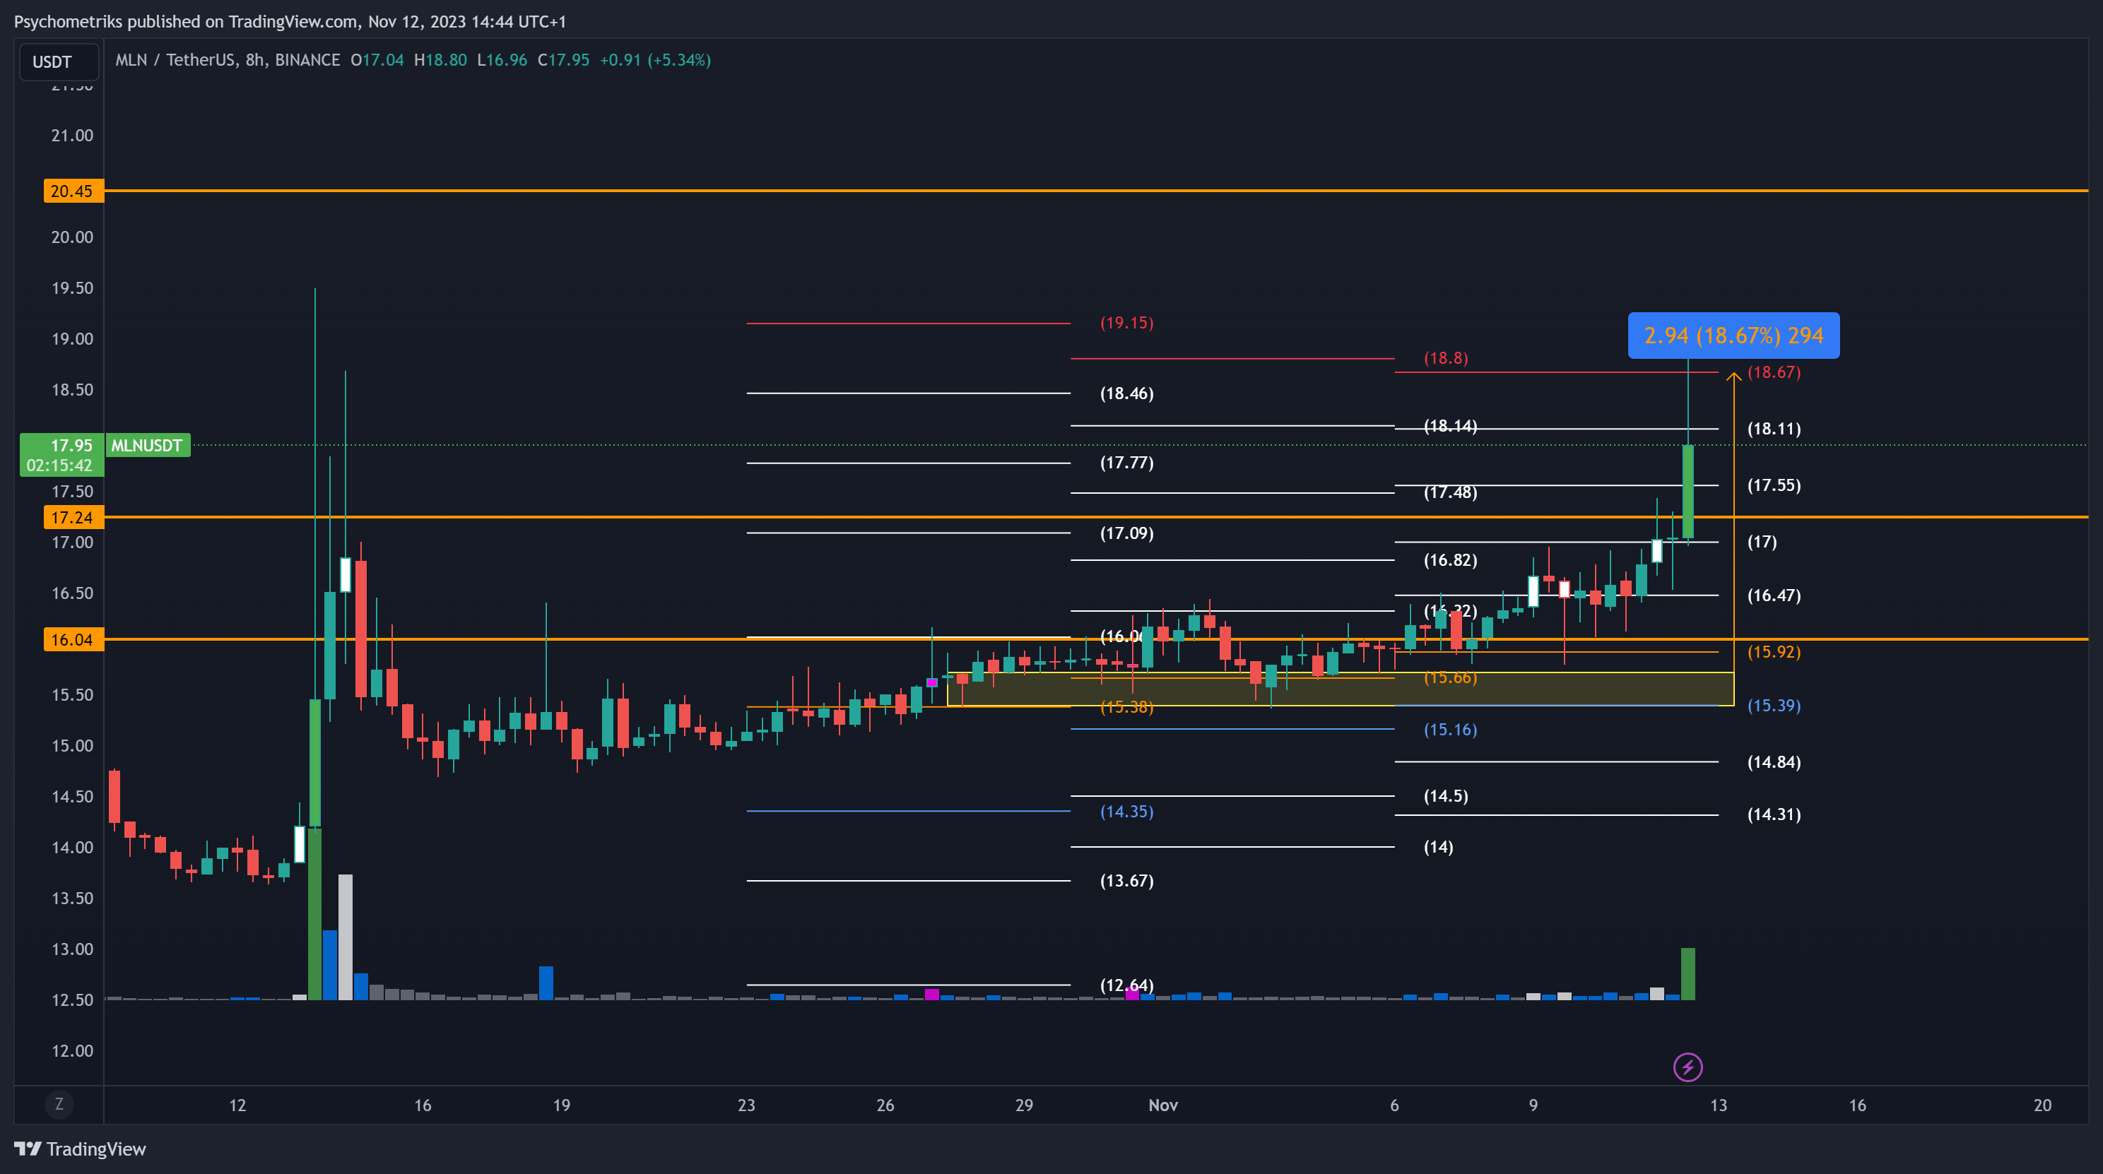
Task: Click the green MLNUSDT price line label
Action: tap(147, 444)
